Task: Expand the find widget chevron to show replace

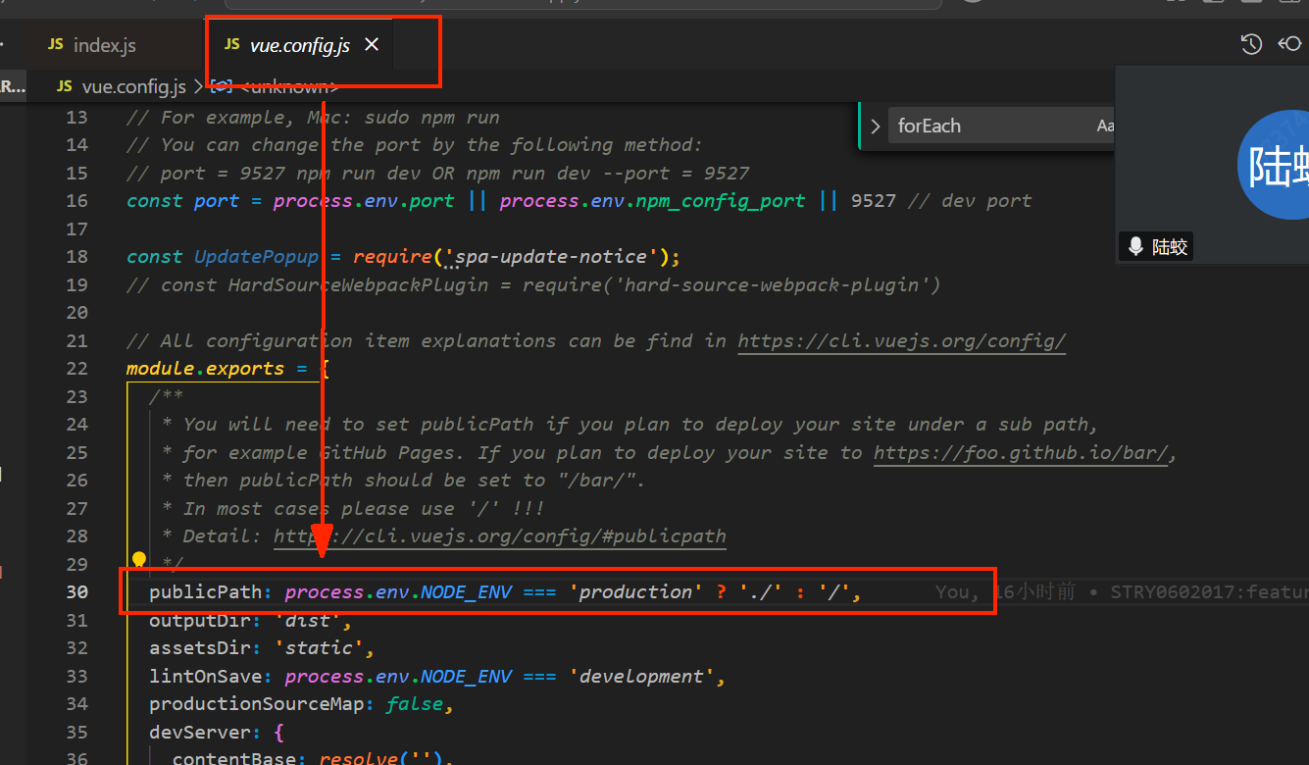Action: (x=874, y=126)
